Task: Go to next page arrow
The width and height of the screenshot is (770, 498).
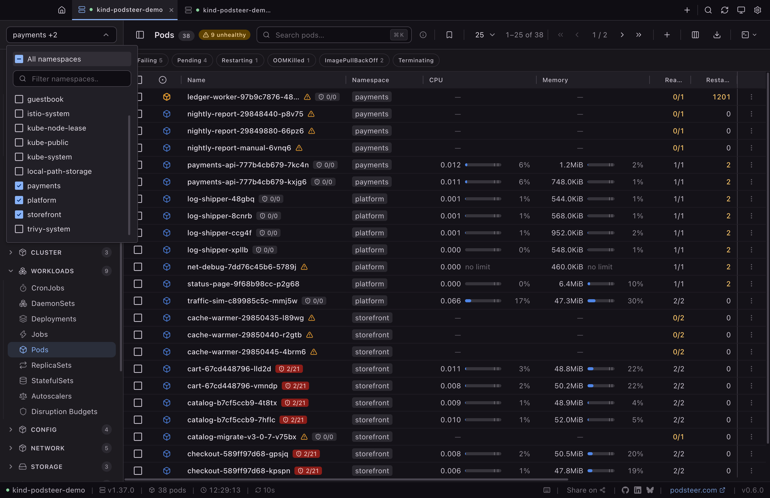Action: tap(622, 35)
